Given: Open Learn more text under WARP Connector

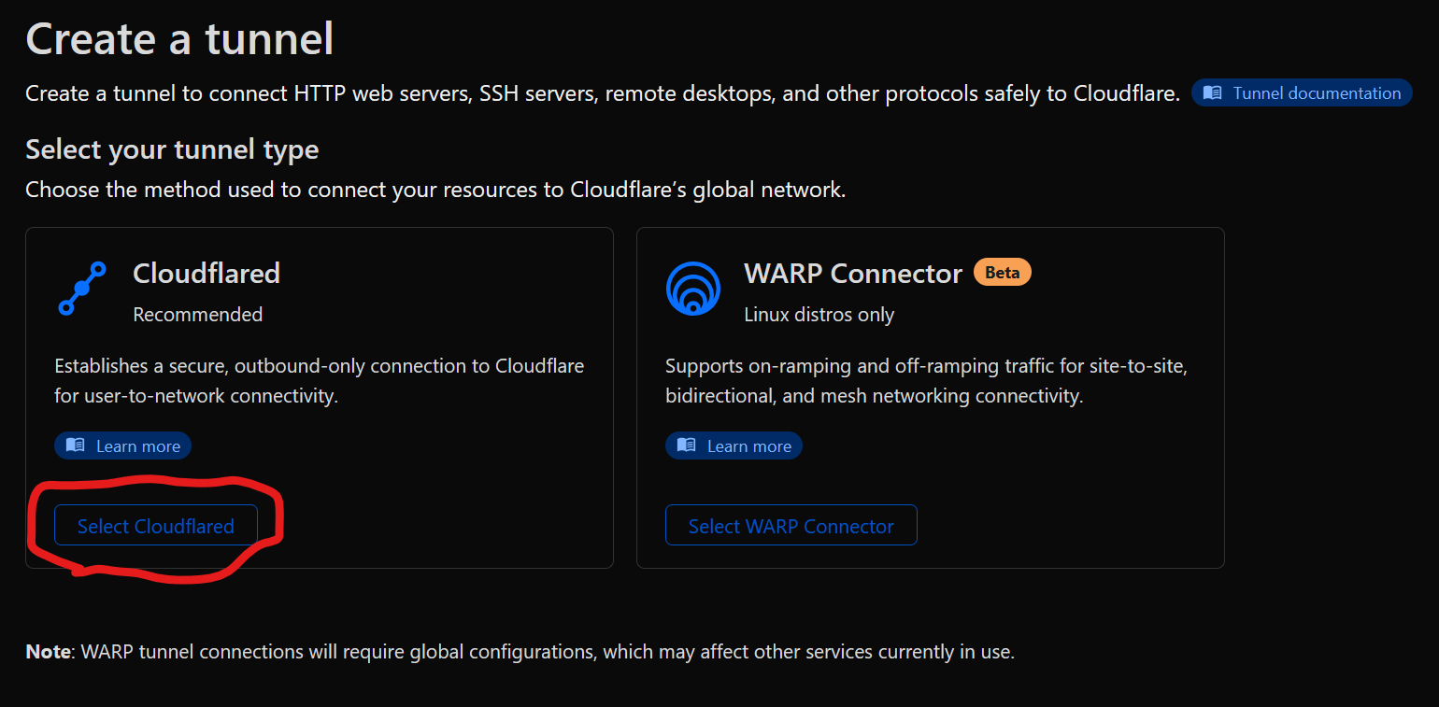Looking at the screenshot, I should 748,446.
